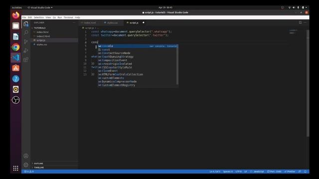The width and height of the screenshot is (319, 179).
Task: Select the script.js editor tab
Action: pos(134,23)
